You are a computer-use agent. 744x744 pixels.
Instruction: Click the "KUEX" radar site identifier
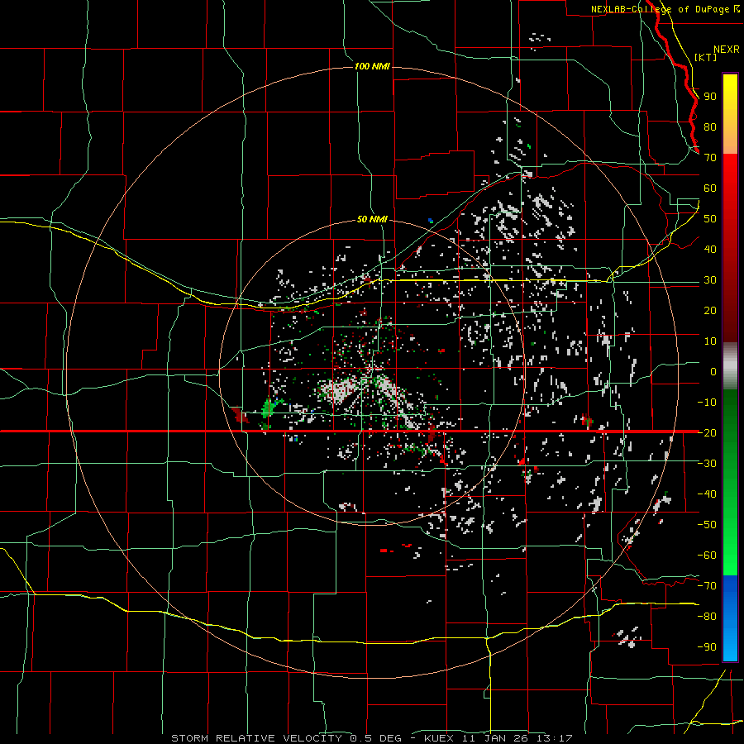(439, 738)
